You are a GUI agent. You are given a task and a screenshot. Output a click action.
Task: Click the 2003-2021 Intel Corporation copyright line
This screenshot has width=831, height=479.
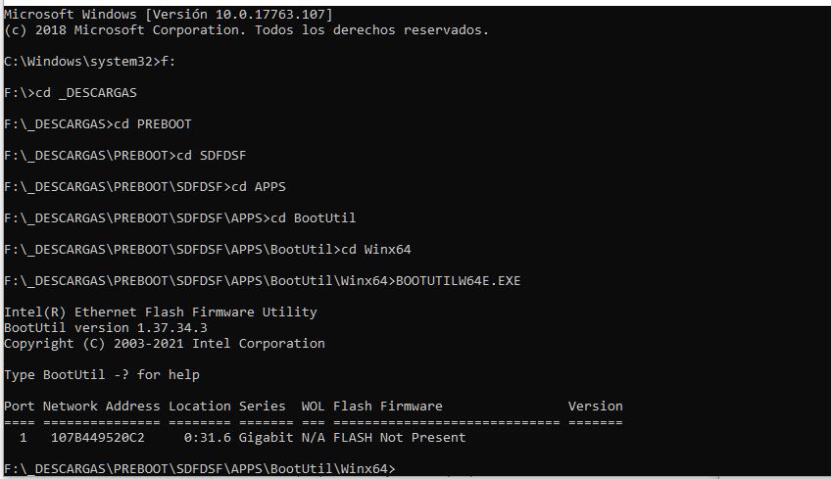coord(165,344)
